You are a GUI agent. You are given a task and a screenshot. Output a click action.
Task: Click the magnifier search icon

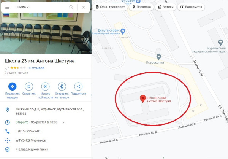pos(71,7)
